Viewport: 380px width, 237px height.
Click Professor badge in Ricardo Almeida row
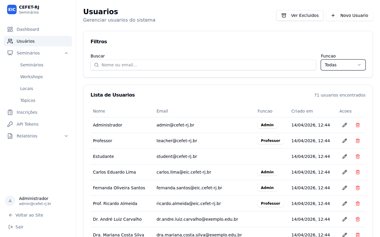coord(270,204)
